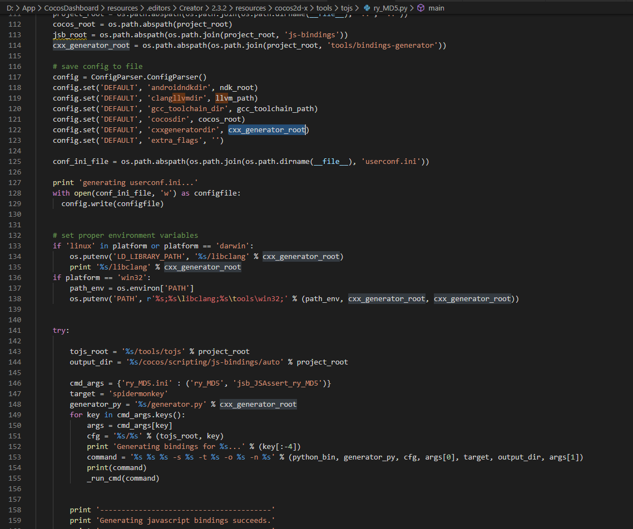Select the 2.3.2 breadcrumb segment

pos(219,8)
